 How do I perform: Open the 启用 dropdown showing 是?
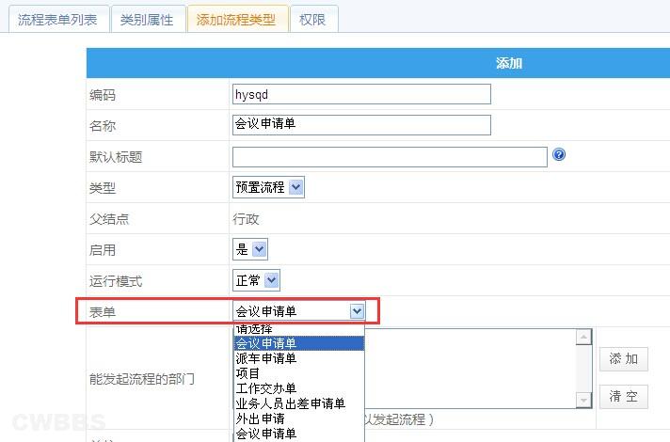pos(250,249)
